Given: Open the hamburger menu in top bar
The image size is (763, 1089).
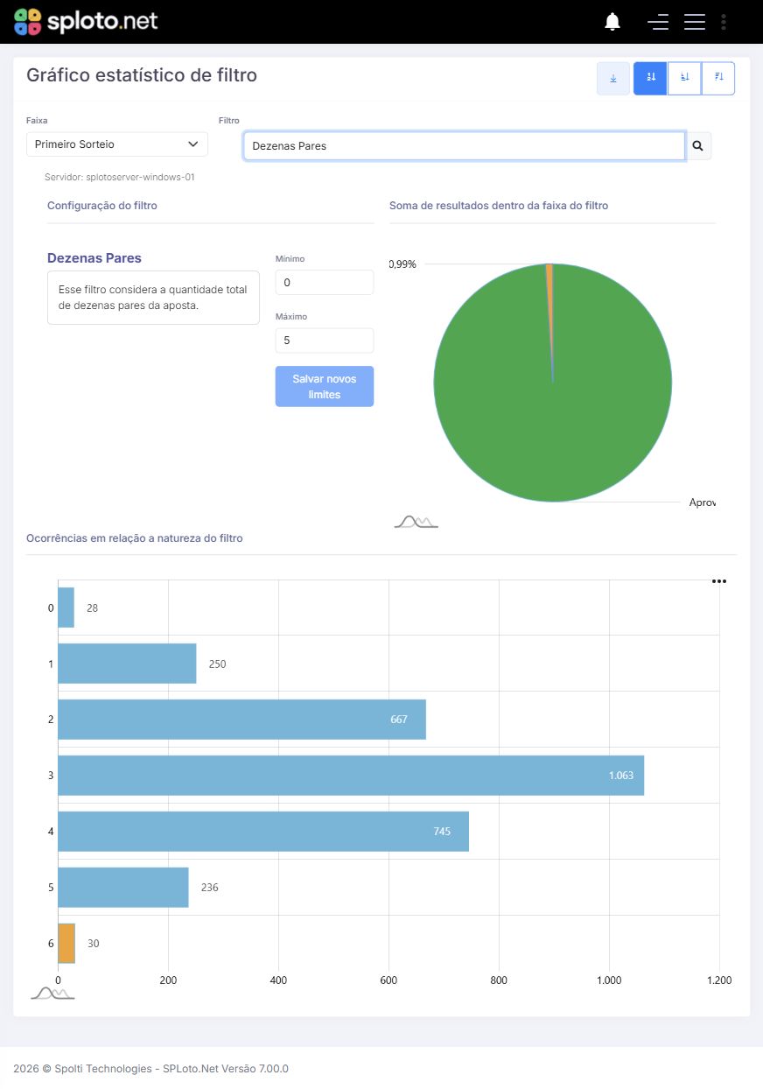Looking at the screenshot, I should [x=695, y=22].
